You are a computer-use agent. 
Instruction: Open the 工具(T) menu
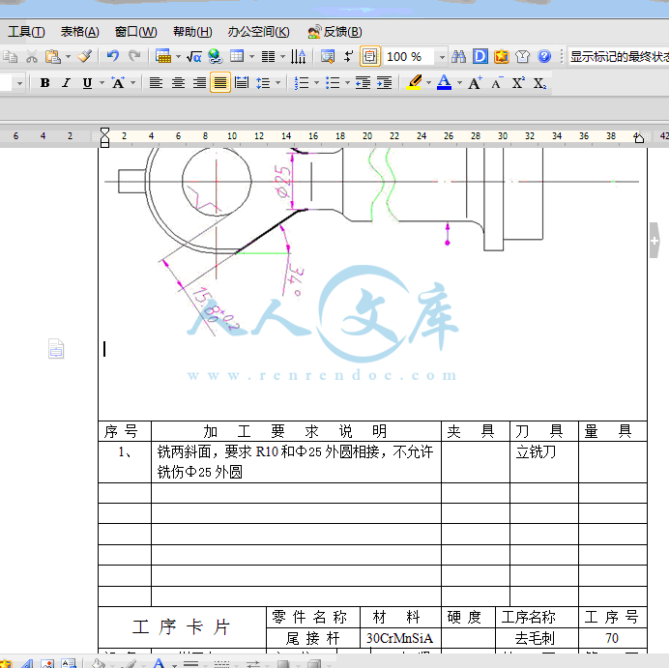pyautogui.click(x=26, y=32)
